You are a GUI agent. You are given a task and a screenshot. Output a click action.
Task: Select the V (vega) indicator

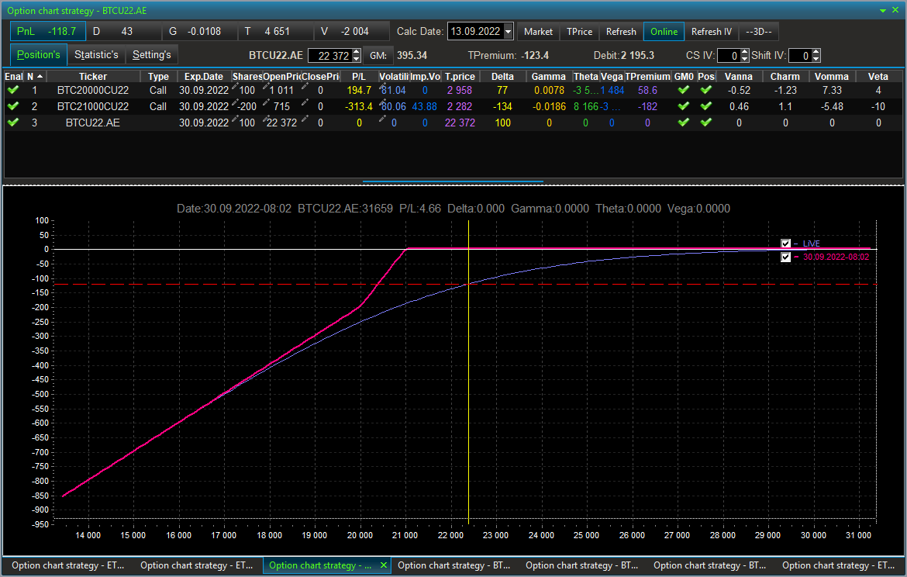352,31
